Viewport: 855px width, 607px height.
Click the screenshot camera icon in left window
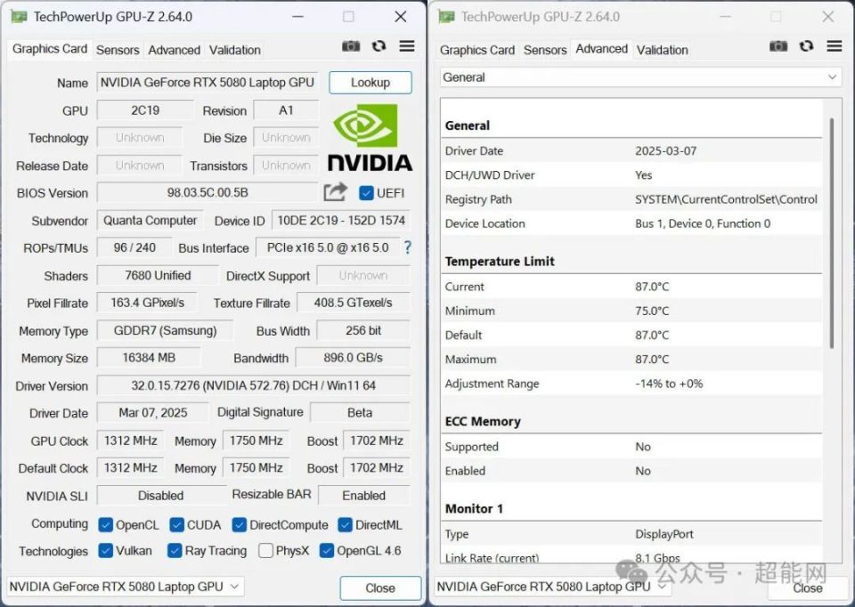click(351, 46)
